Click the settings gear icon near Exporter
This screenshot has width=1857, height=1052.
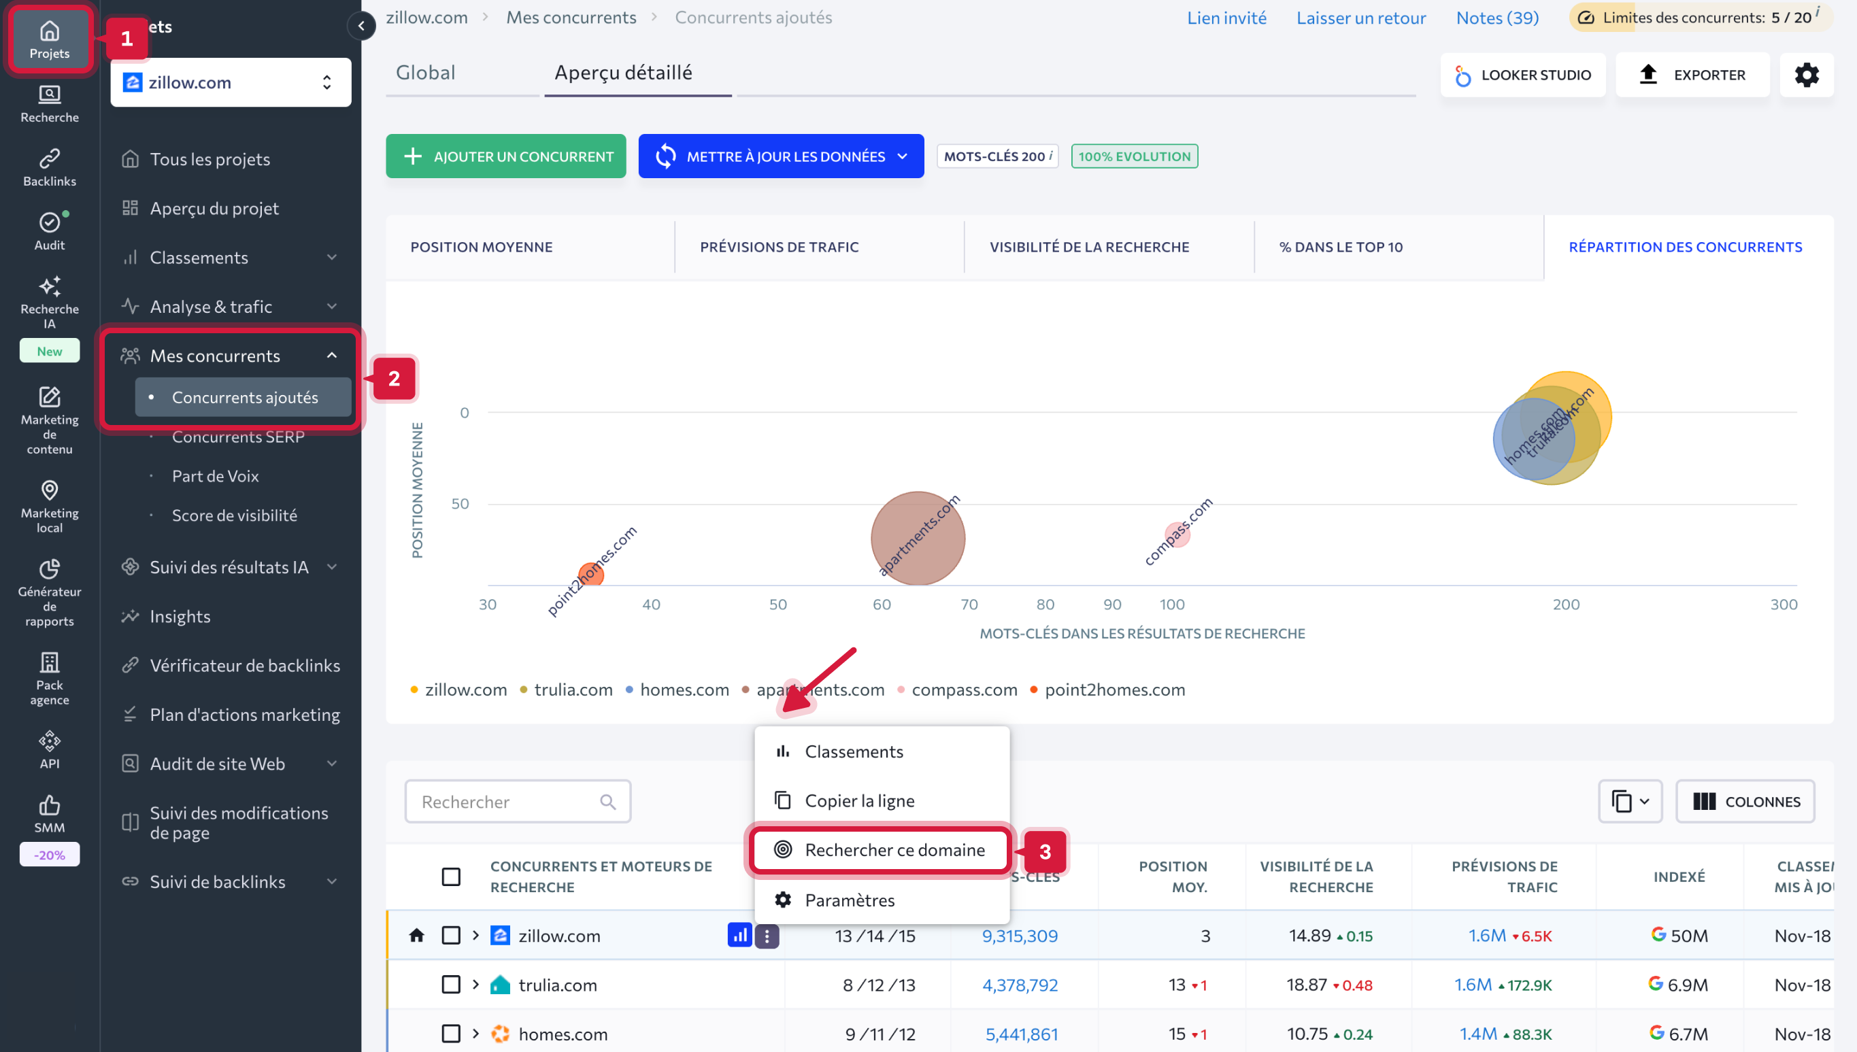[x=1806, y=74]
